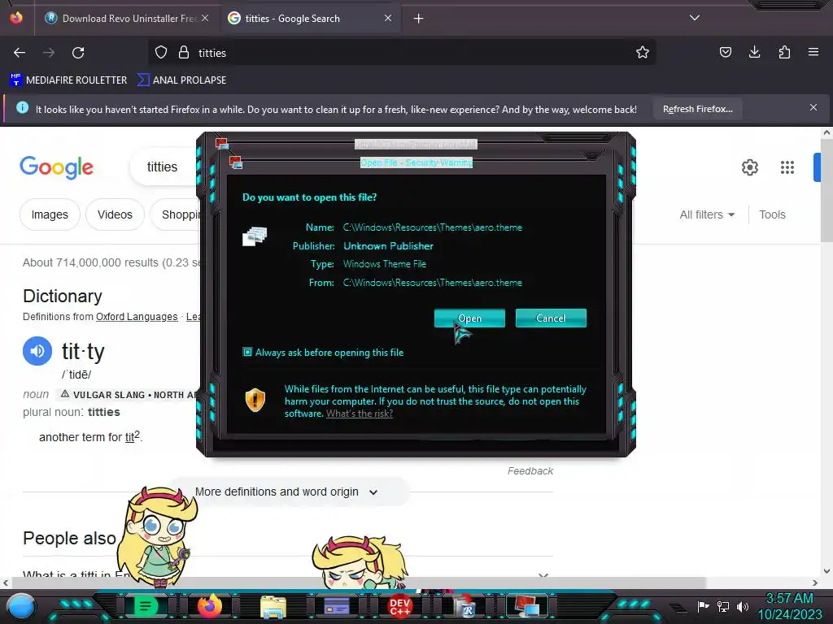Open the What's the risk? link

tap(360, 414)
